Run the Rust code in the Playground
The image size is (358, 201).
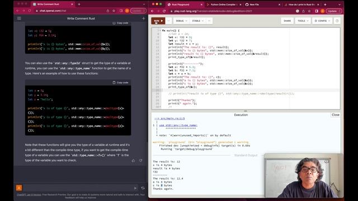click(158, 21)
